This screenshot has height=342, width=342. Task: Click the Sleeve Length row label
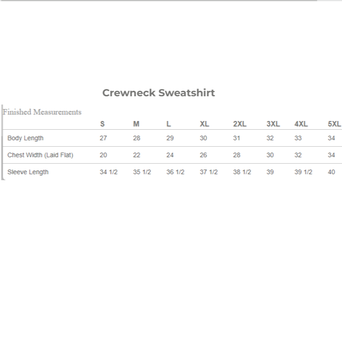pyautogui.click(x=28, y=172)
